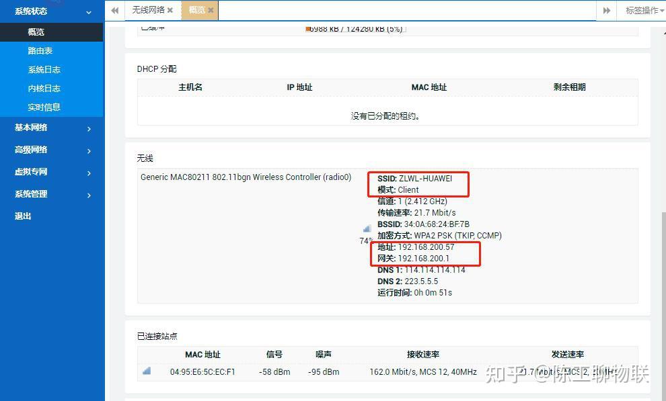Collapse the 系统状态 sidebar menu
Viewport: 666px width, 401px height.
[52, 11]
